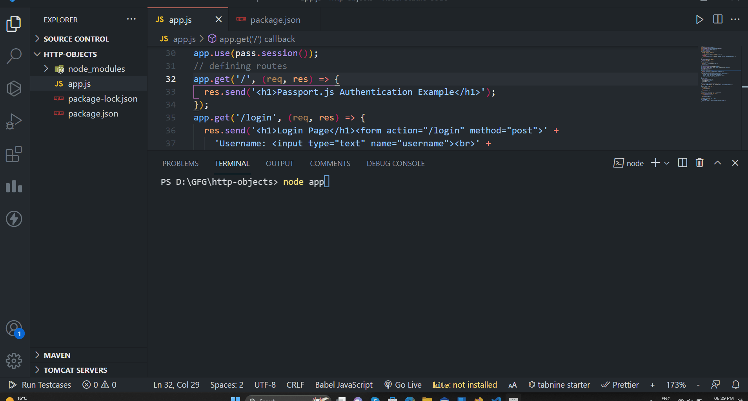Image resolution: width=748 pixels, height=401 pixels.
Task: Click the Run Testcases button
Action: [39, 385]
